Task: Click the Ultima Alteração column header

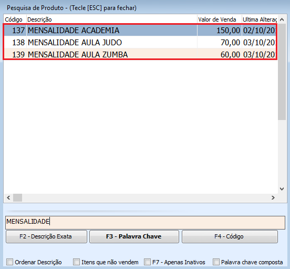Action: 260,19
